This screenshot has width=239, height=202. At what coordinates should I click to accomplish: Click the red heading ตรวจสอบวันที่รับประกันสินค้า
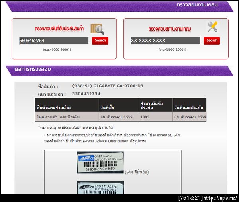[x=59, y=29]
